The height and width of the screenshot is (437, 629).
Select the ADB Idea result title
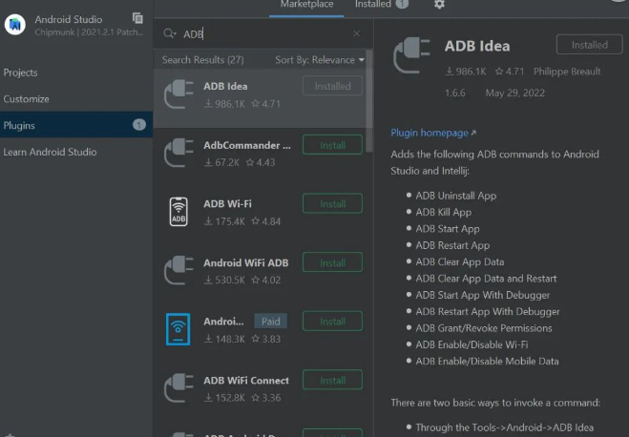point(225,86)
